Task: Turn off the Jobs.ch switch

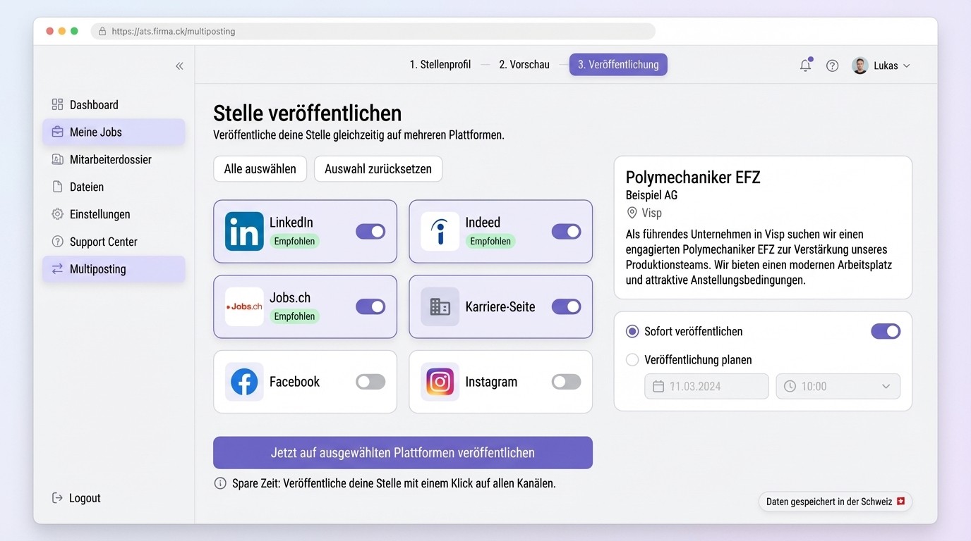Action: coord(370,306)
